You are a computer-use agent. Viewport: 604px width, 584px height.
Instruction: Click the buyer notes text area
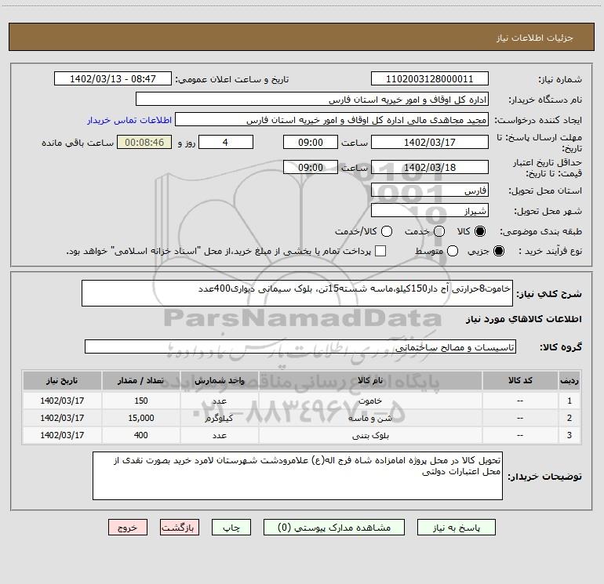(297, 476)
